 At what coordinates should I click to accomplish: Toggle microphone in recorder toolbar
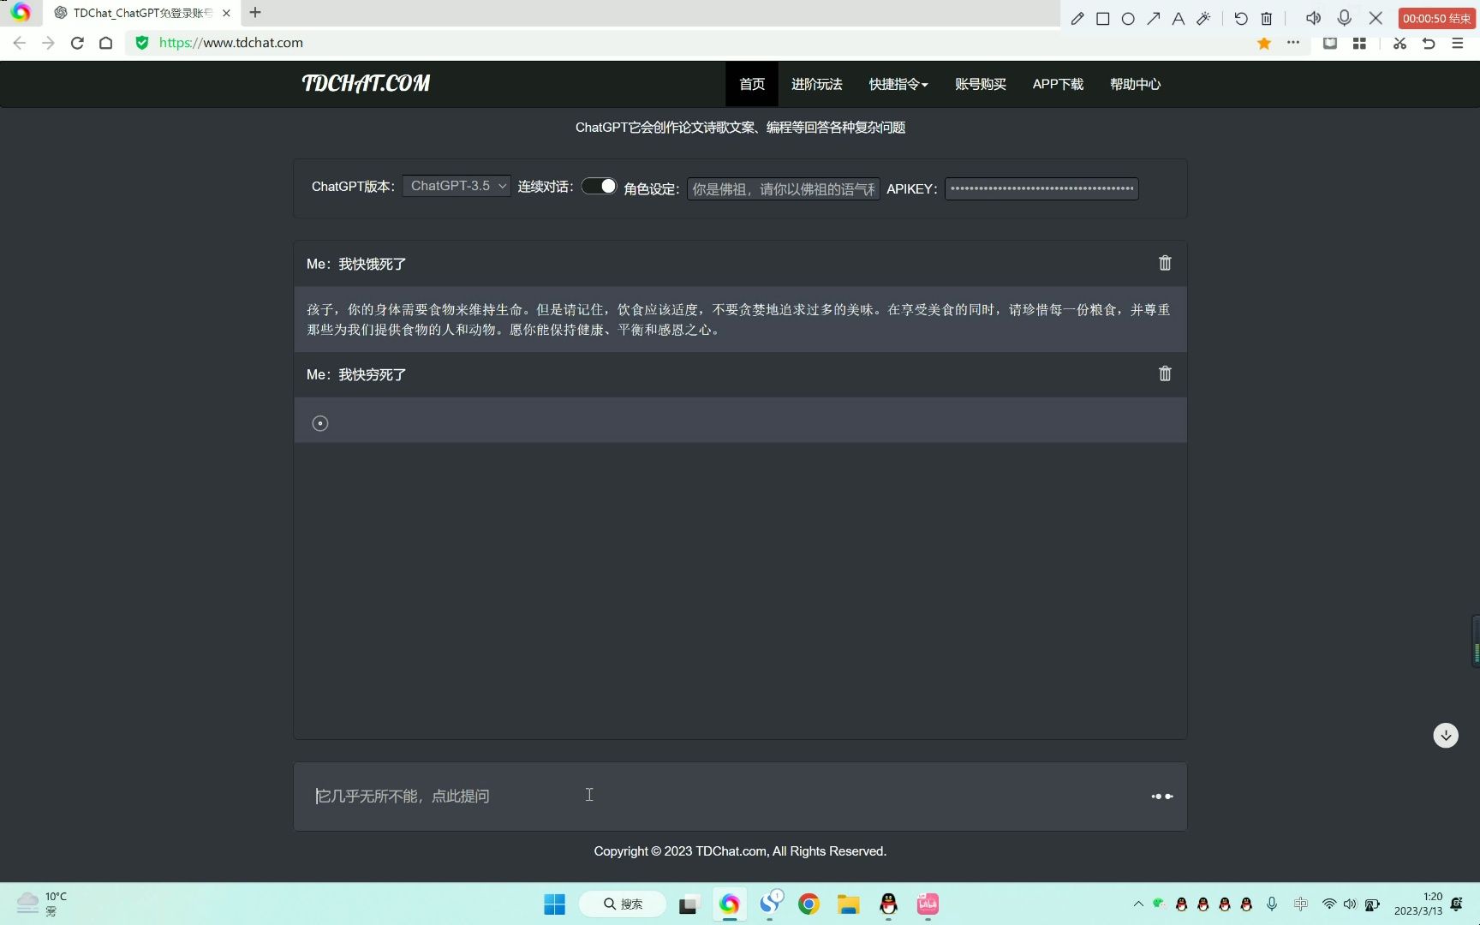point(1345,18)
